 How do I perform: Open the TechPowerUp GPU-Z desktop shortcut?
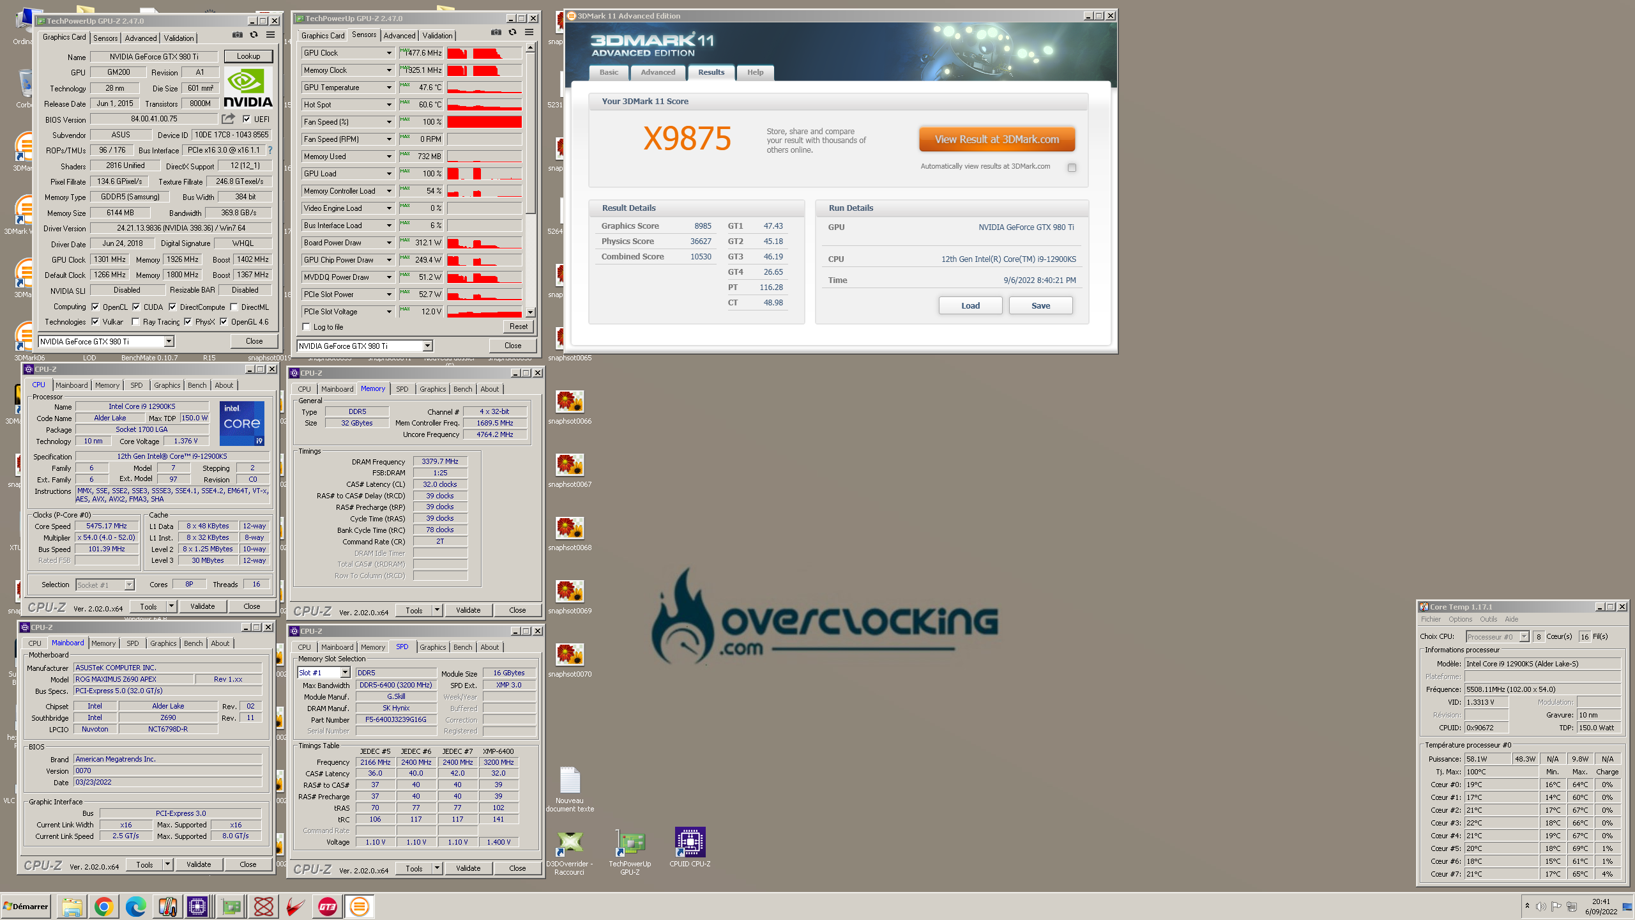click(630, 853)
